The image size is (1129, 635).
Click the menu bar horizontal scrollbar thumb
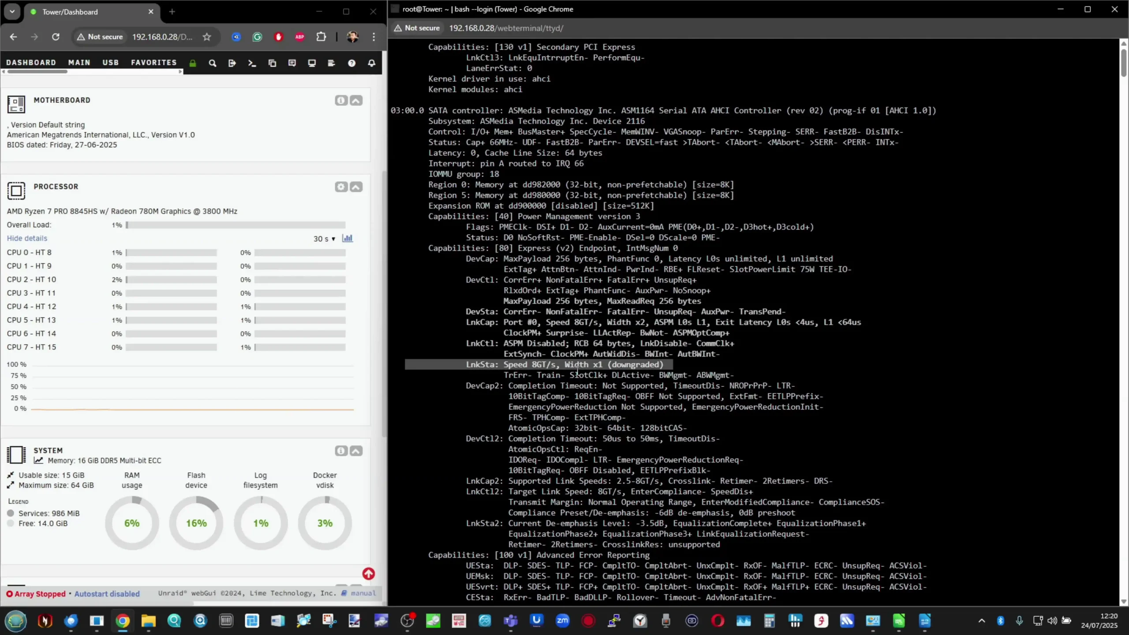point(37,71)
